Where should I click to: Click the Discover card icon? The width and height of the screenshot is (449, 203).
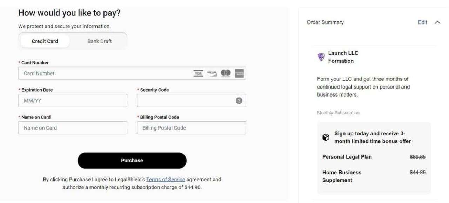(x=212, y=73)
